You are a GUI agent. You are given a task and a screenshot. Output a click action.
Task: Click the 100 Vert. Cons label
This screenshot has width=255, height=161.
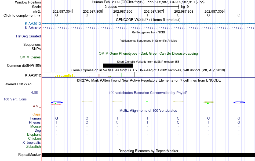[x=15, y=99]
